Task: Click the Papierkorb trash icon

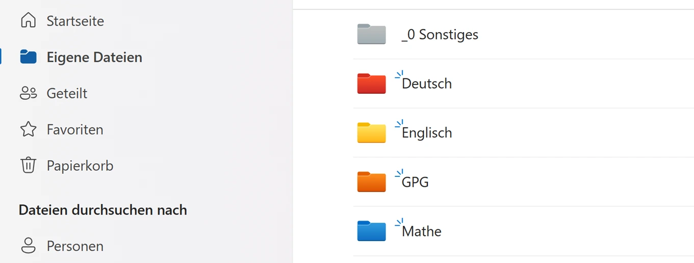Action: click(x=28, y=166)
